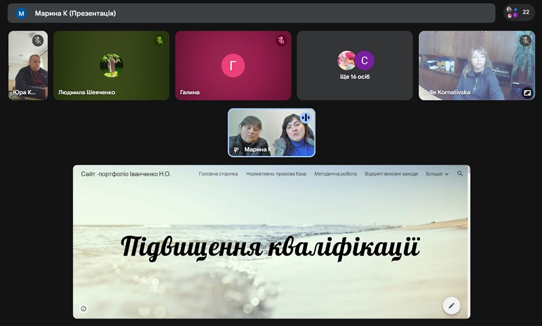
Task: Expand the Більше dropdown menu
Action: pyautogui.click(x=437, y=174)
